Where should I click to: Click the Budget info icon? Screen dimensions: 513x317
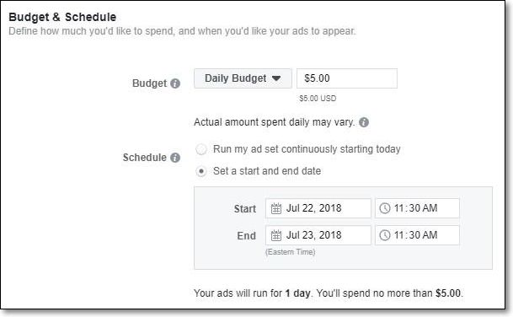(175, 83)
